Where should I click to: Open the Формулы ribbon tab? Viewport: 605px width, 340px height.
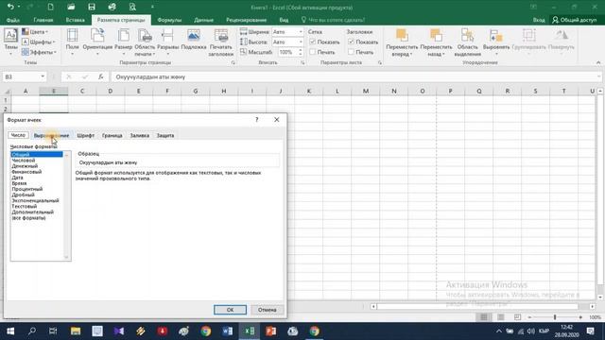pos(169,20)
